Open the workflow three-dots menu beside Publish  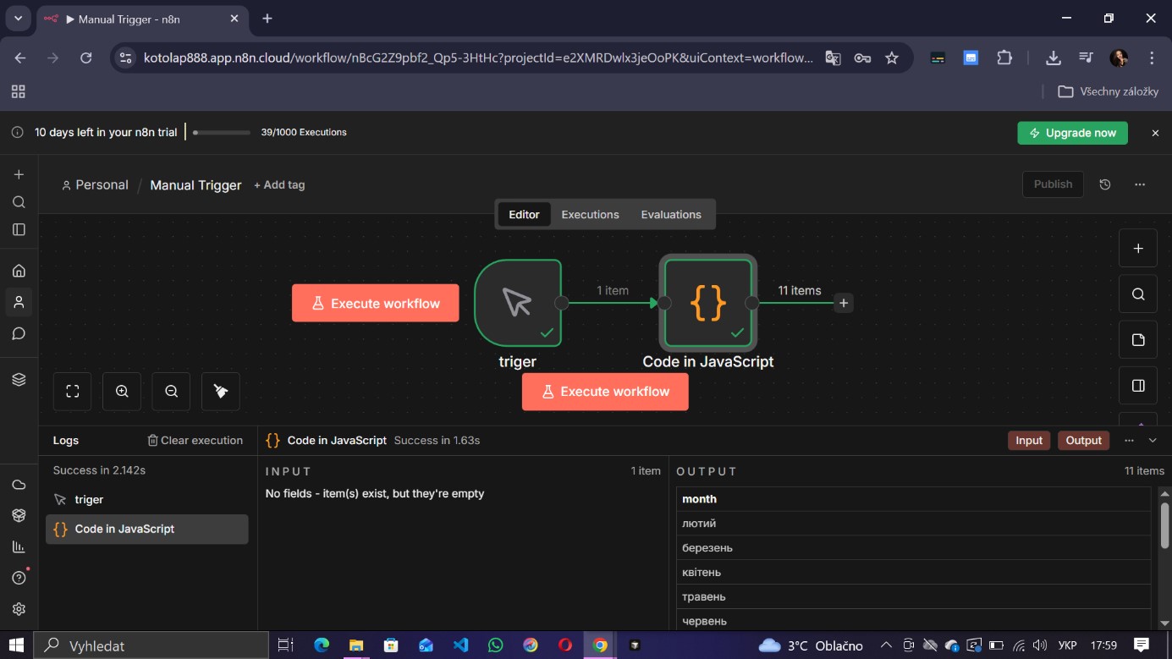click(x=1140, y=184)
